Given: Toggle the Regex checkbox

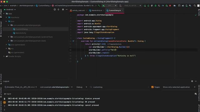Looking at the screenshot, I should coord(152,87).
